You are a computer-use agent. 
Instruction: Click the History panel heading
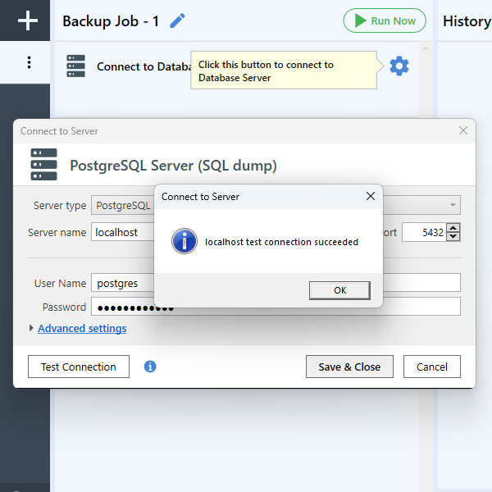point(467,21)
